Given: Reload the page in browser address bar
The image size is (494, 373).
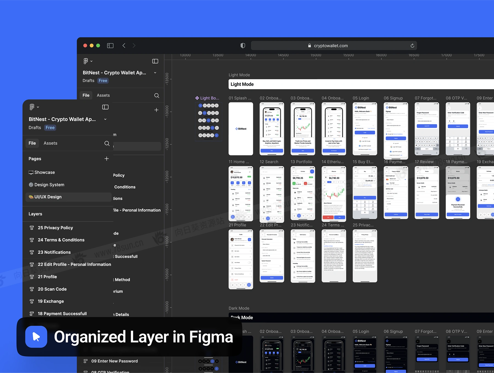Looking at the screenshot, I should click(x=412, y=46).
